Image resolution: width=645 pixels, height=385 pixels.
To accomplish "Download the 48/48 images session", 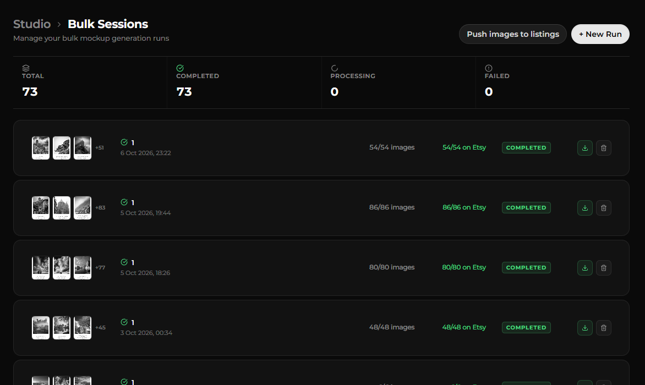I will (584, 328).
